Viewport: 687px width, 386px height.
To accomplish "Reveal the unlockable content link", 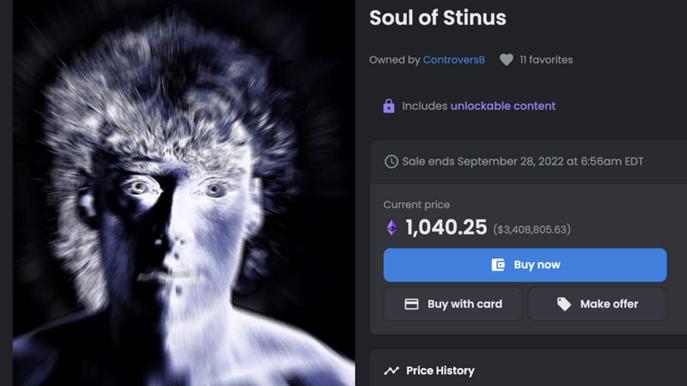I will (503, 106).
